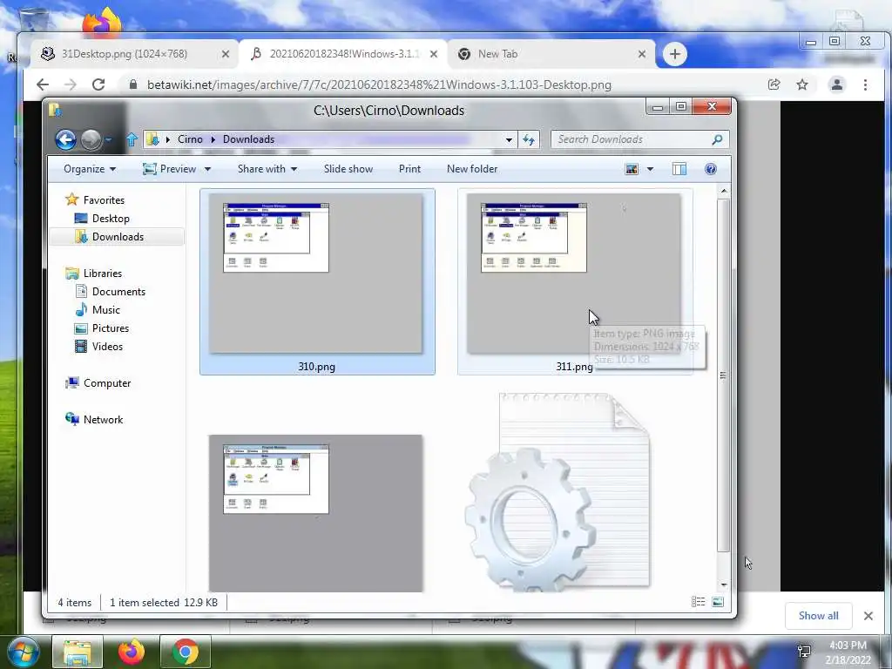Click the Explorer Forward navigation arrow
Image resolution: width=892 pixels, height=669 pixels.
click(x=91, y=139)
